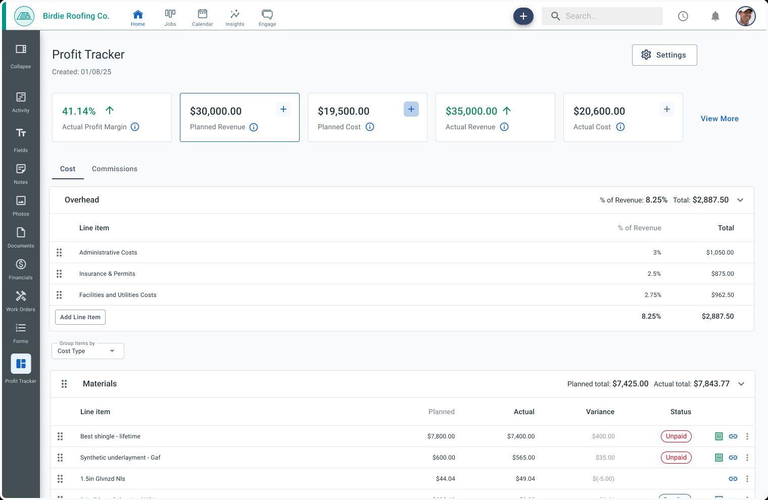Viewport: 768px width, 500px height.
Task: Open more options for Best shingle row
Action: tap(747, 436)
